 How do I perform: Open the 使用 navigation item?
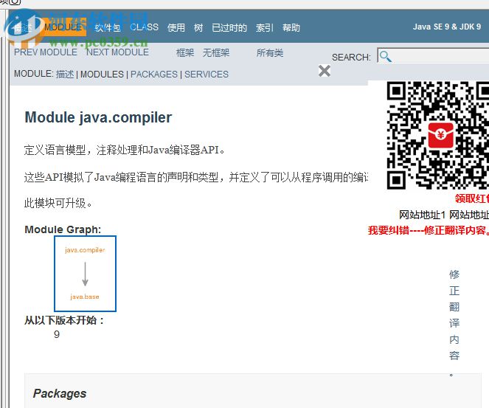tap(176, 28)
